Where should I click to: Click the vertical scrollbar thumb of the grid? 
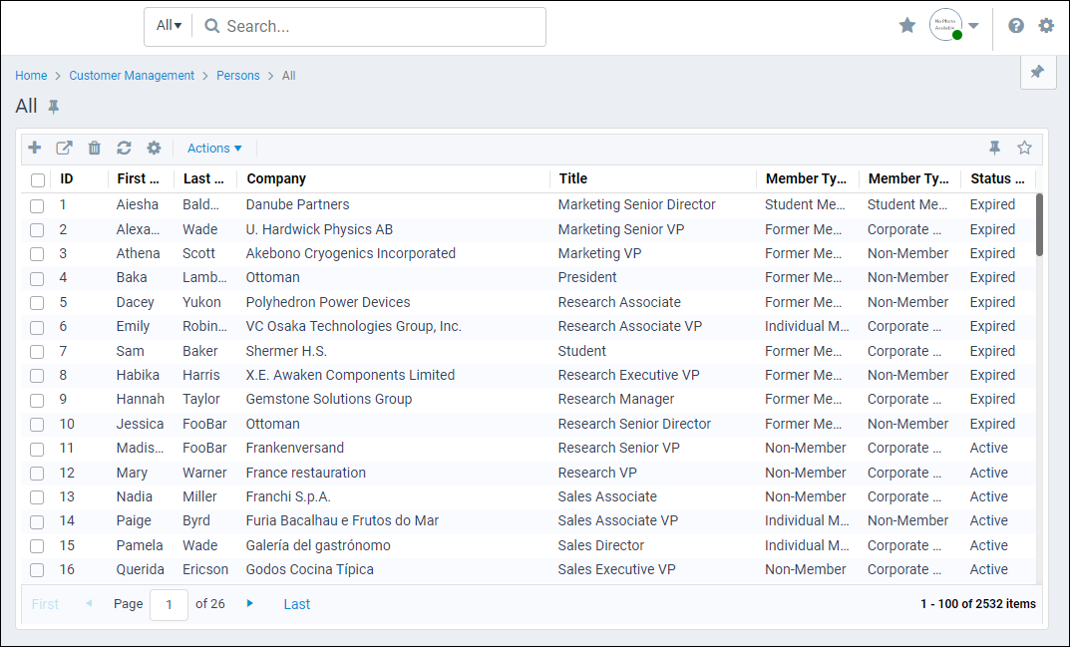[1039, 224]
